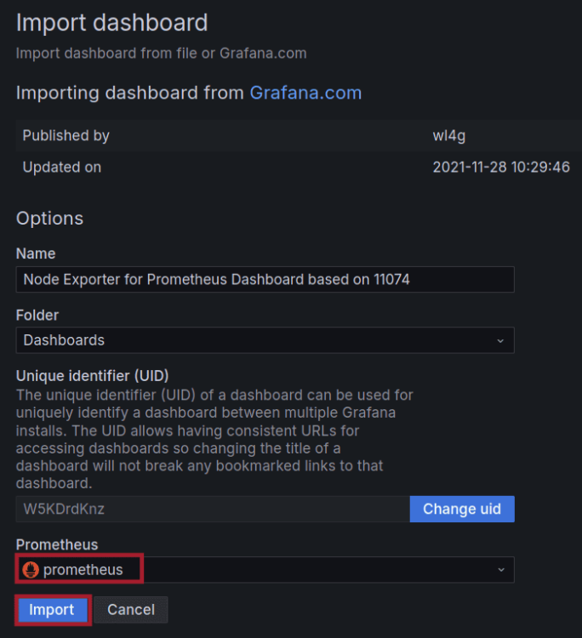
Task: Cancel the dashboard import
Action: [131, 610]
